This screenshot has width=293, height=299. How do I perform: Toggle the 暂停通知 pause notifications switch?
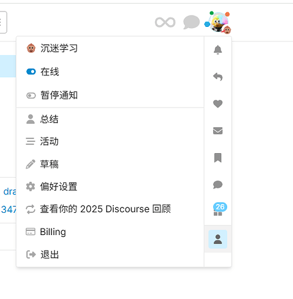tap(31, 95)
